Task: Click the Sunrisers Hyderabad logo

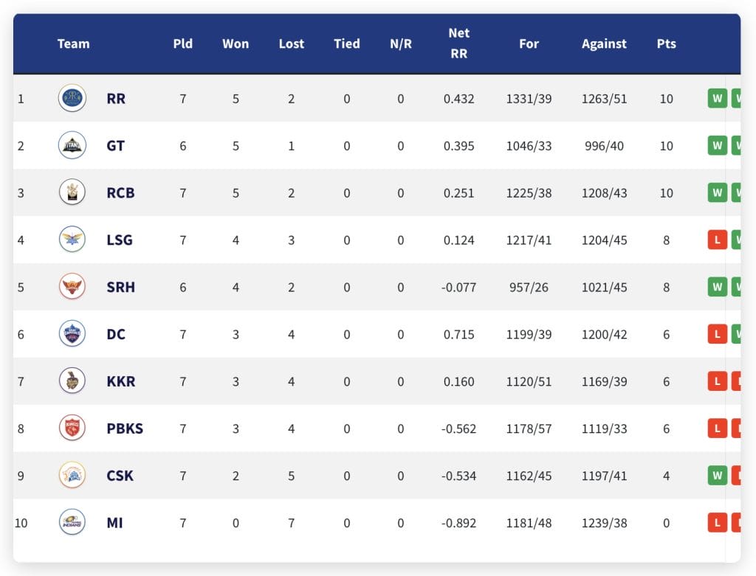Action: tap(72, 287)
